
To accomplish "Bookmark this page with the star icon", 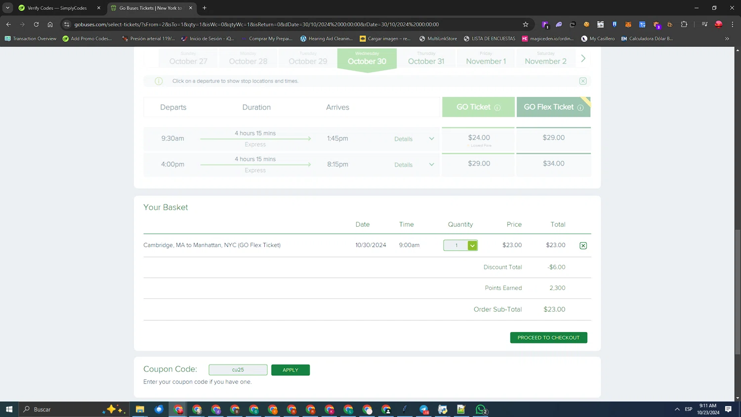I will 526,24.
